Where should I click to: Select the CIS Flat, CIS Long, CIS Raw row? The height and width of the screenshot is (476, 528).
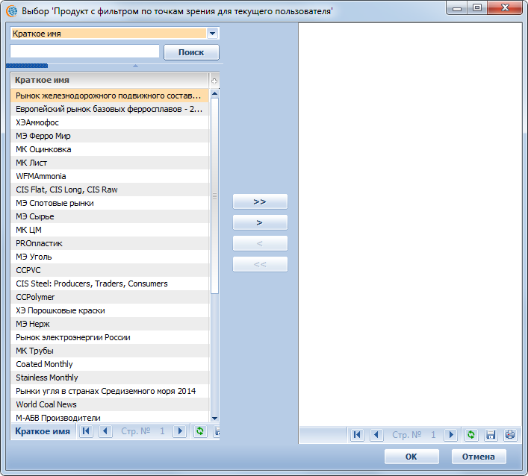click(x=110, y=190)
